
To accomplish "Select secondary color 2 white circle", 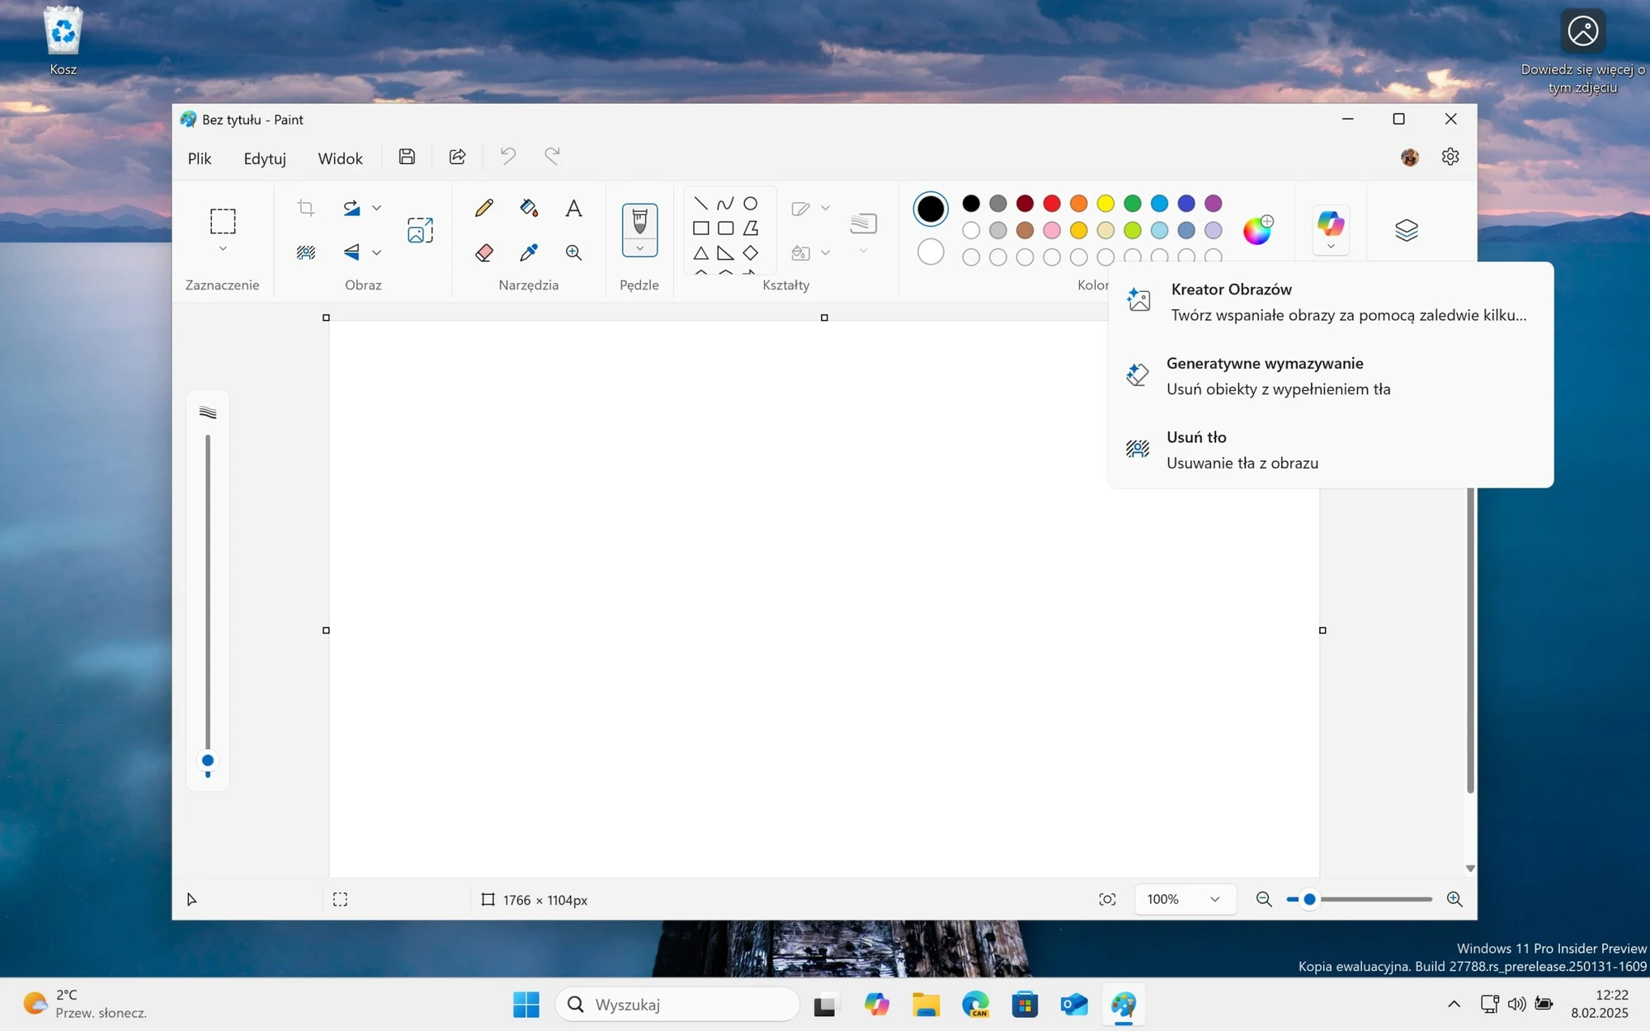I will [x=931, y=252].
